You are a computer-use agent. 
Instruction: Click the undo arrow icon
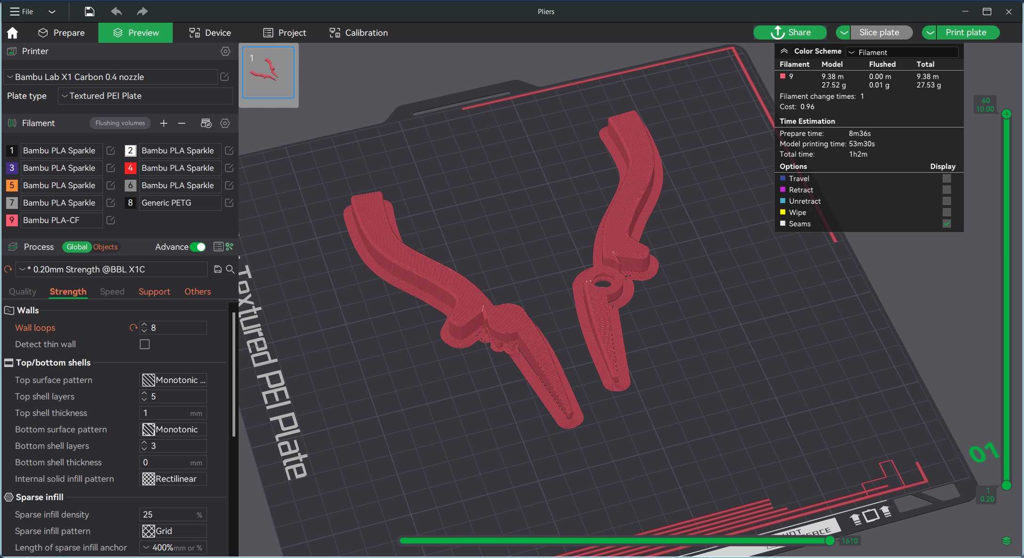click(x=116, y=11)
